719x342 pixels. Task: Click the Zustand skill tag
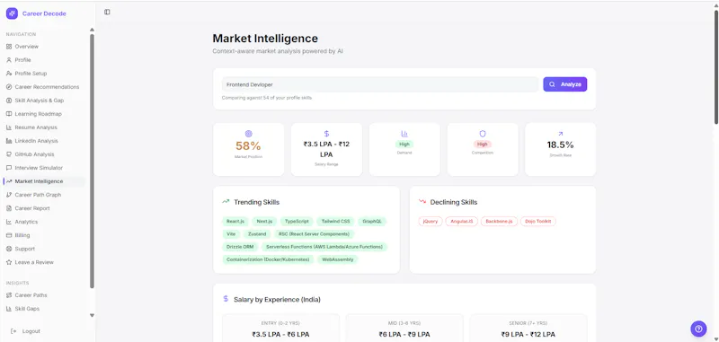click(257, 234)
